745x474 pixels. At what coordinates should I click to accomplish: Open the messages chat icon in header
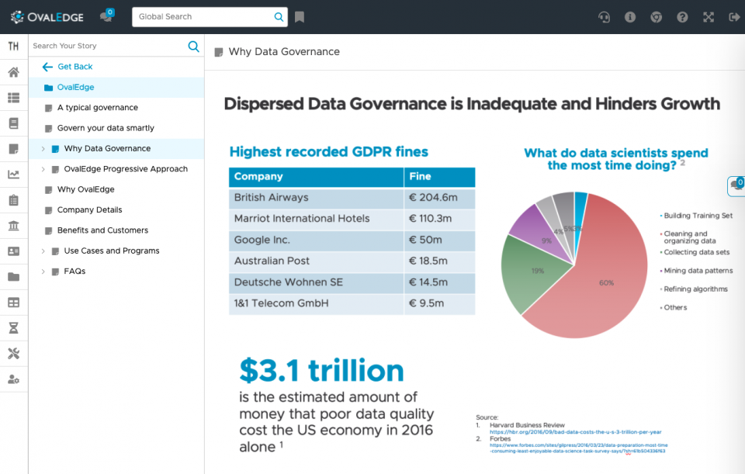(x=106, y=16)
